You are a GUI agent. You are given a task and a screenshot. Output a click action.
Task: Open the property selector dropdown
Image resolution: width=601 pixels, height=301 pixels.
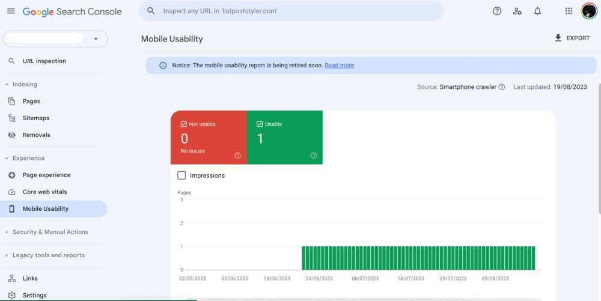[55, 38]
